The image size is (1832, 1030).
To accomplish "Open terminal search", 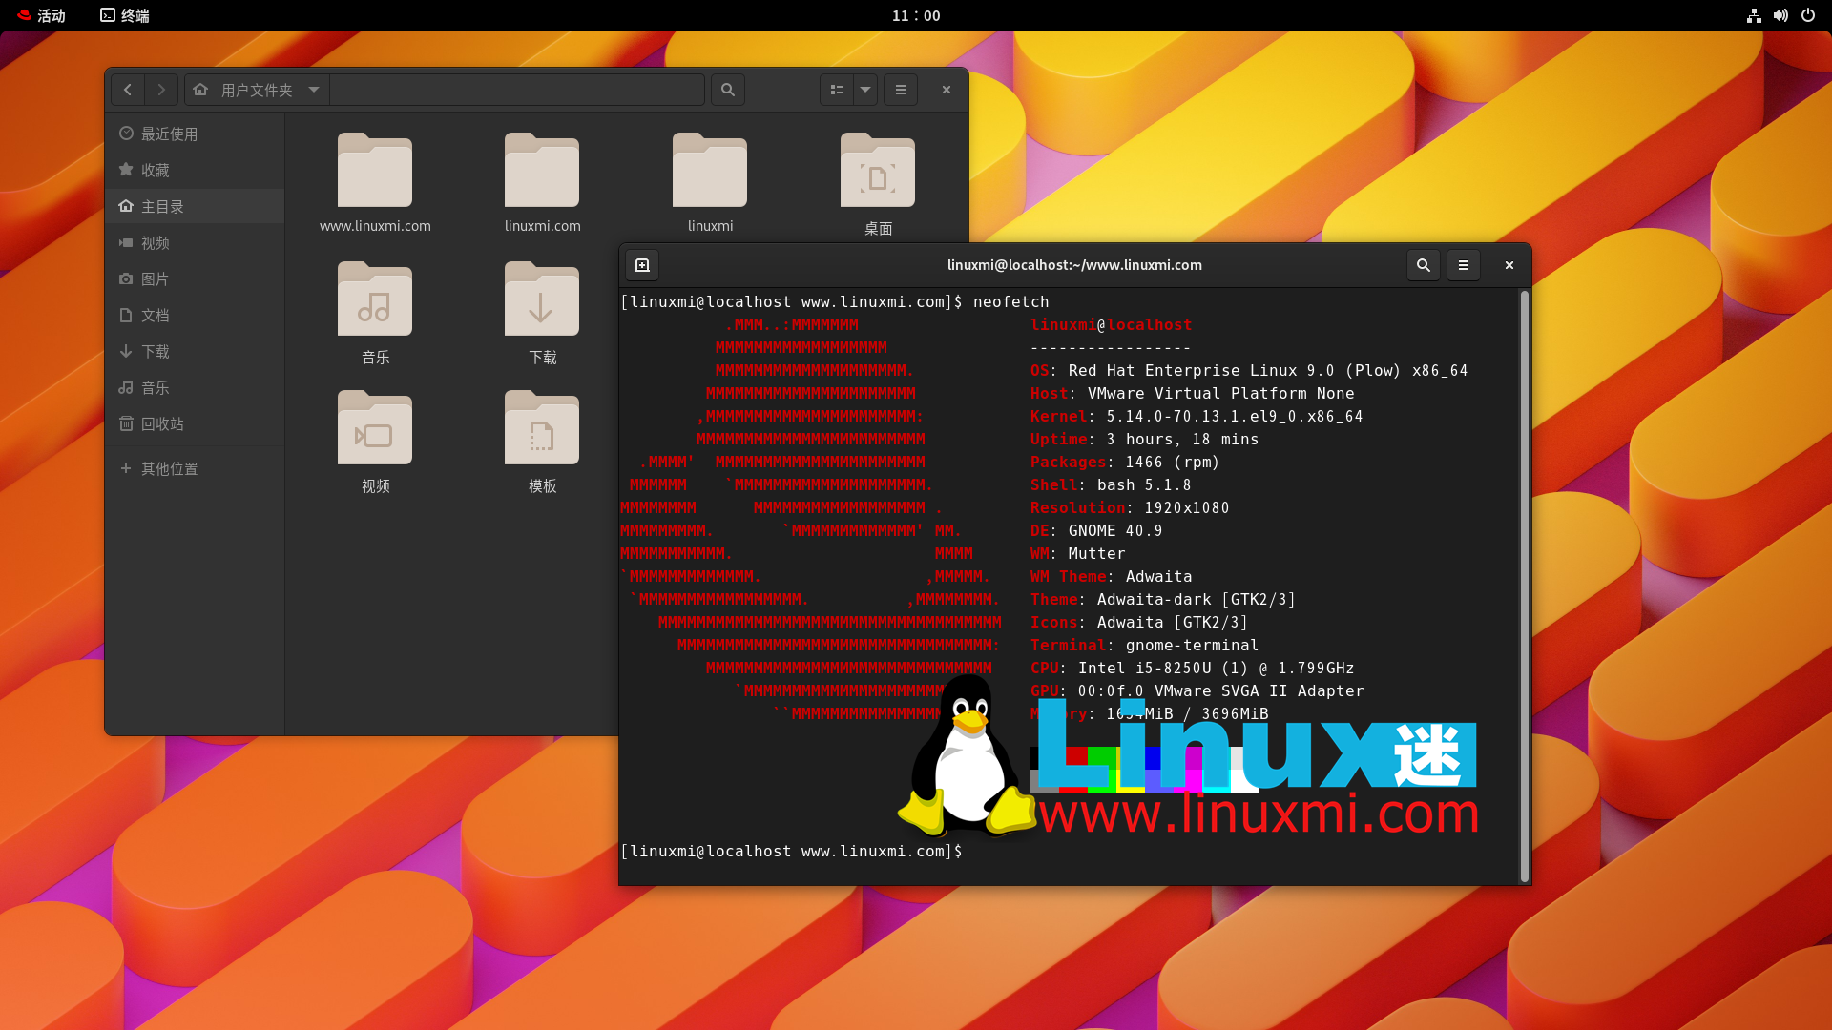I will (x=1424, y=265).
